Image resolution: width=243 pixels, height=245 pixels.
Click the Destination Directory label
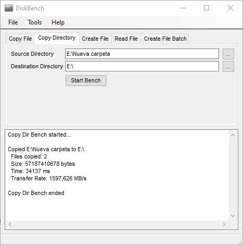tap(37, 66)
